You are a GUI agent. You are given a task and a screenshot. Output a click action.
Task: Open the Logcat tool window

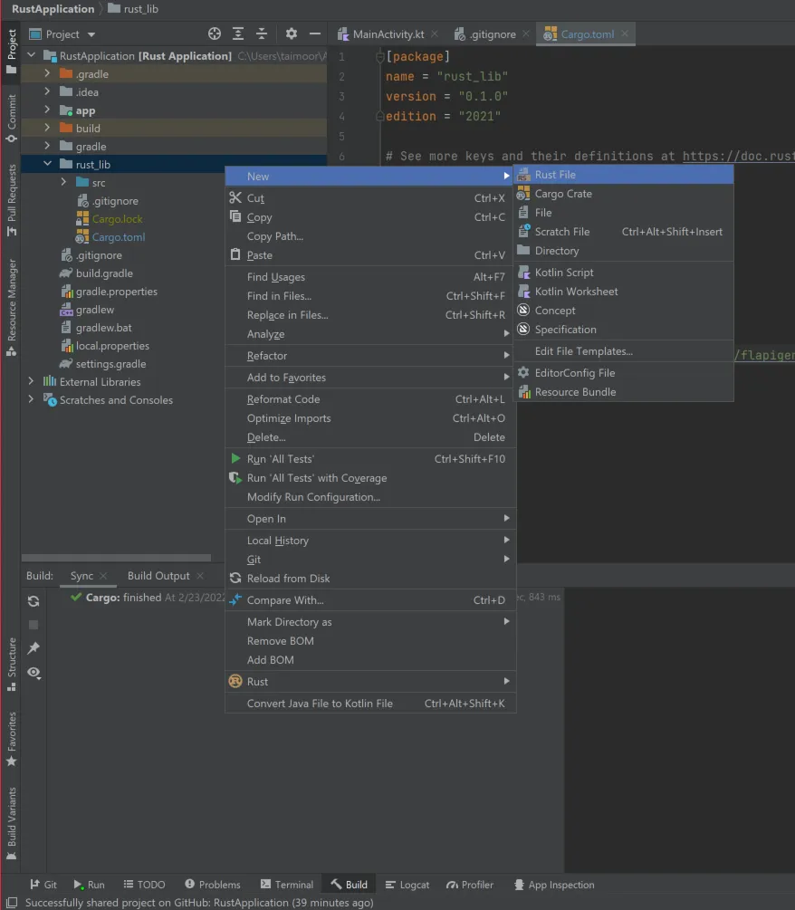click(407, 885)
